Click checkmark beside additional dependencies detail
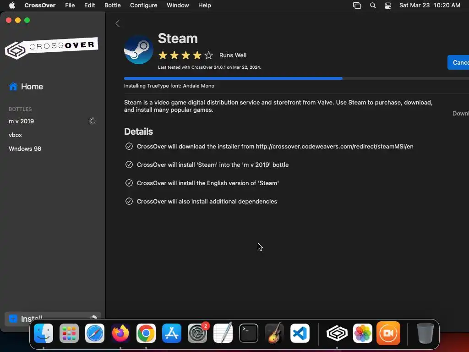 (x=129, y=201)
